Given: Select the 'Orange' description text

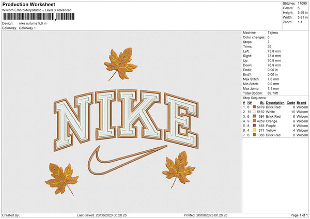Looking at the screenshot, I should point(271,121).
